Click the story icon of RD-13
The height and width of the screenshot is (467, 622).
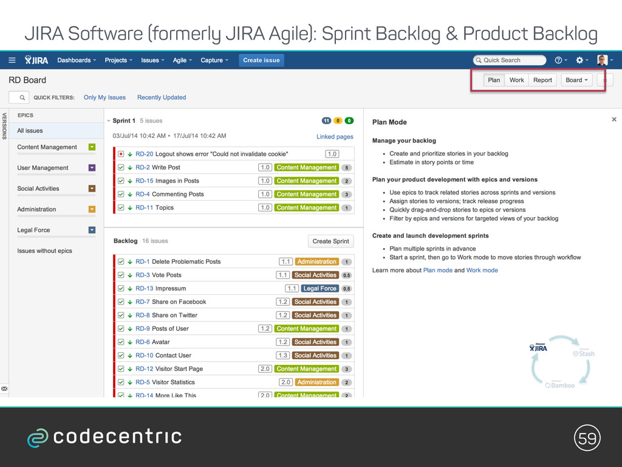click(x=121, y=289)
